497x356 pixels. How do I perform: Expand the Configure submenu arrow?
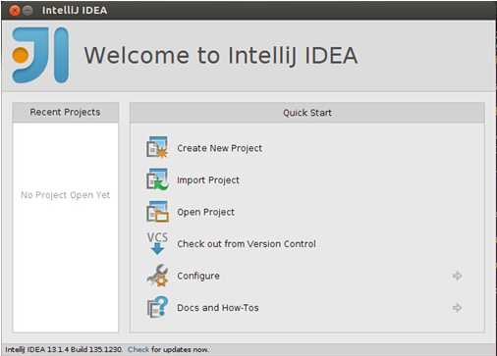[x=457, y=276]
